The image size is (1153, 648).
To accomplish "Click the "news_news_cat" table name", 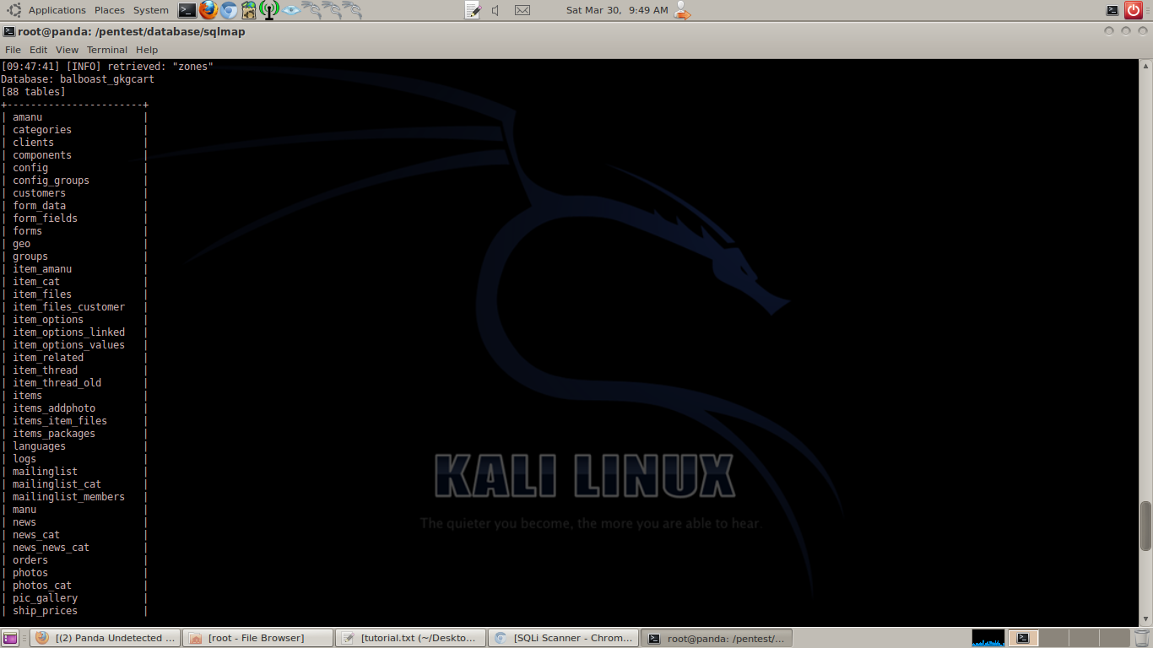I will click(51, 548).
